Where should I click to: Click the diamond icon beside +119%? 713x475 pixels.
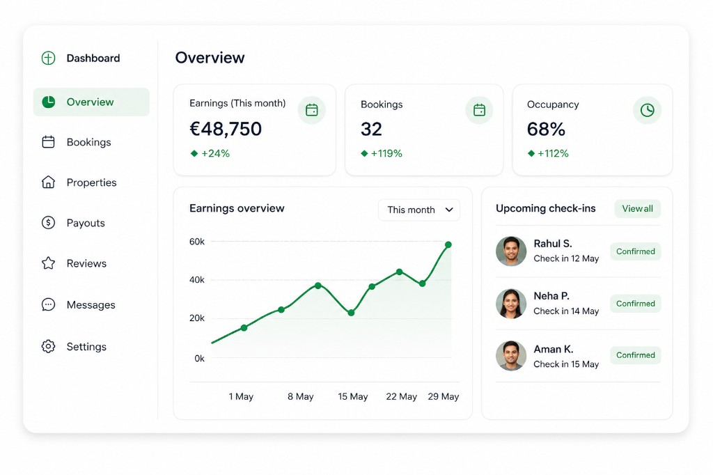pos(364,153)
